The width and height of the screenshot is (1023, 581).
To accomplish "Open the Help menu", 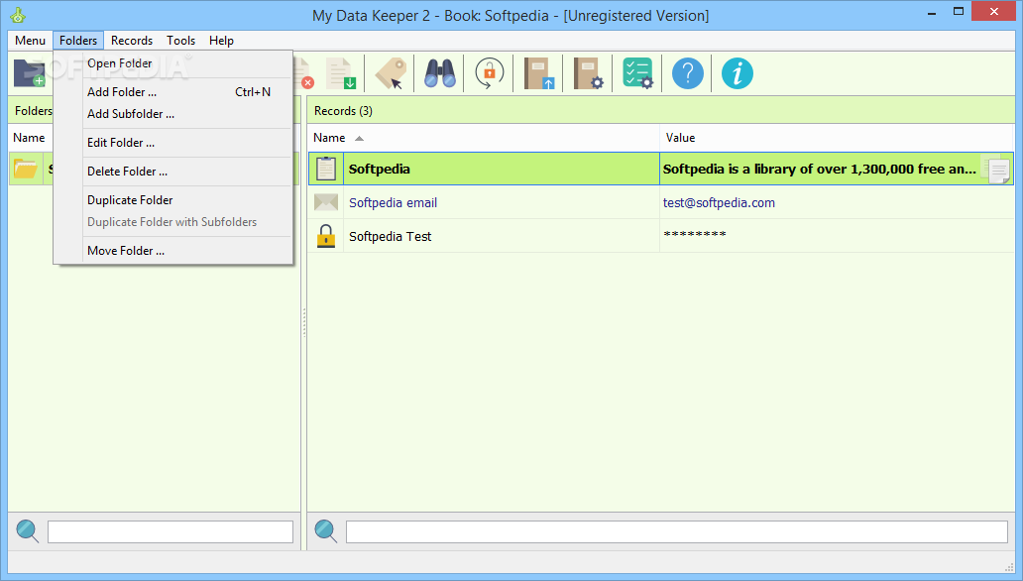I will pyautogui.click(x=221, y=41).
